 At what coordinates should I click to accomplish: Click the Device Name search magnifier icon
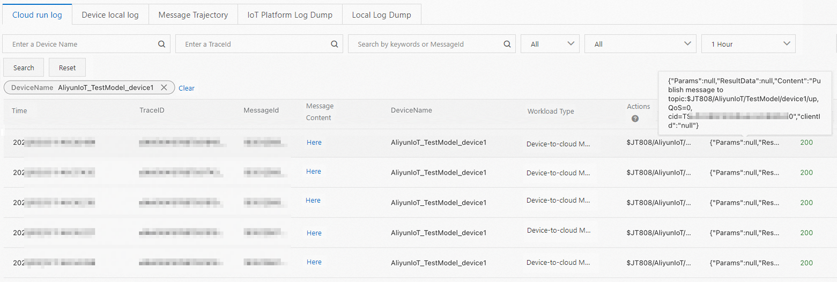[161, 44]
